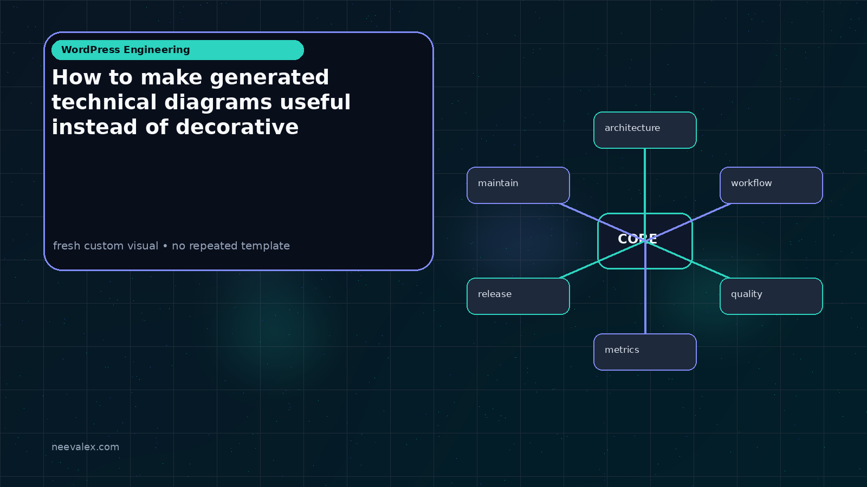Select the architecture node

645,130
